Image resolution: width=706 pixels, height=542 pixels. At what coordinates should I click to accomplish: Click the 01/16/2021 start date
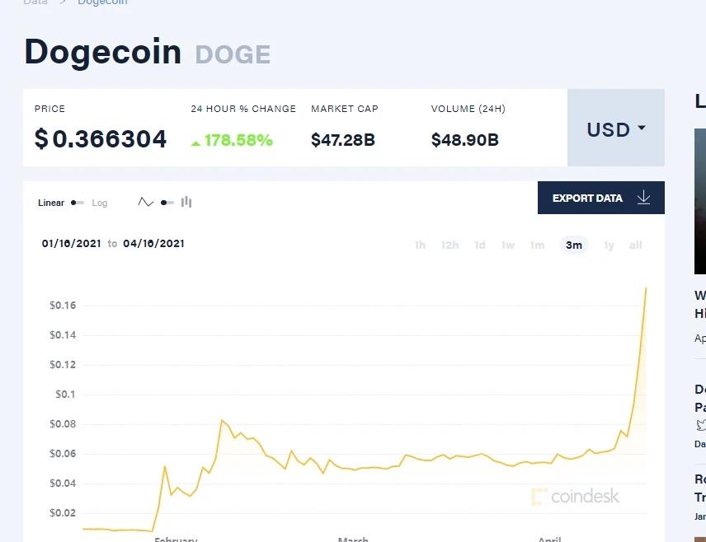[72, 244]
